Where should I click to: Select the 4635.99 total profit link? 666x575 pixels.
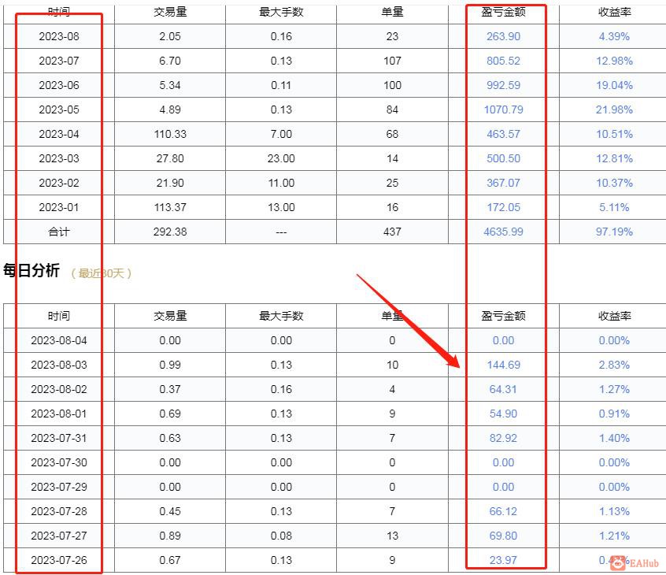click(x=502, y=232)
